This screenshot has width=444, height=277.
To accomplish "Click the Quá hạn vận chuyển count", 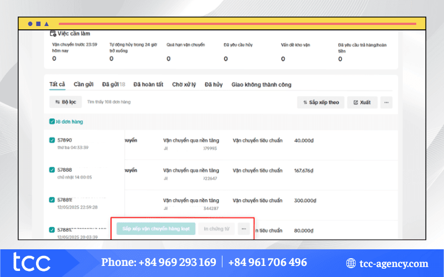I will 169,58.
